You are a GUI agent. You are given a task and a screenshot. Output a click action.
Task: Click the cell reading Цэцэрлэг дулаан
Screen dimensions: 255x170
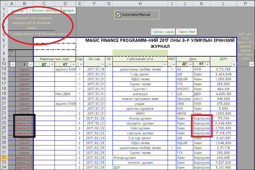[x=140, y=123]
